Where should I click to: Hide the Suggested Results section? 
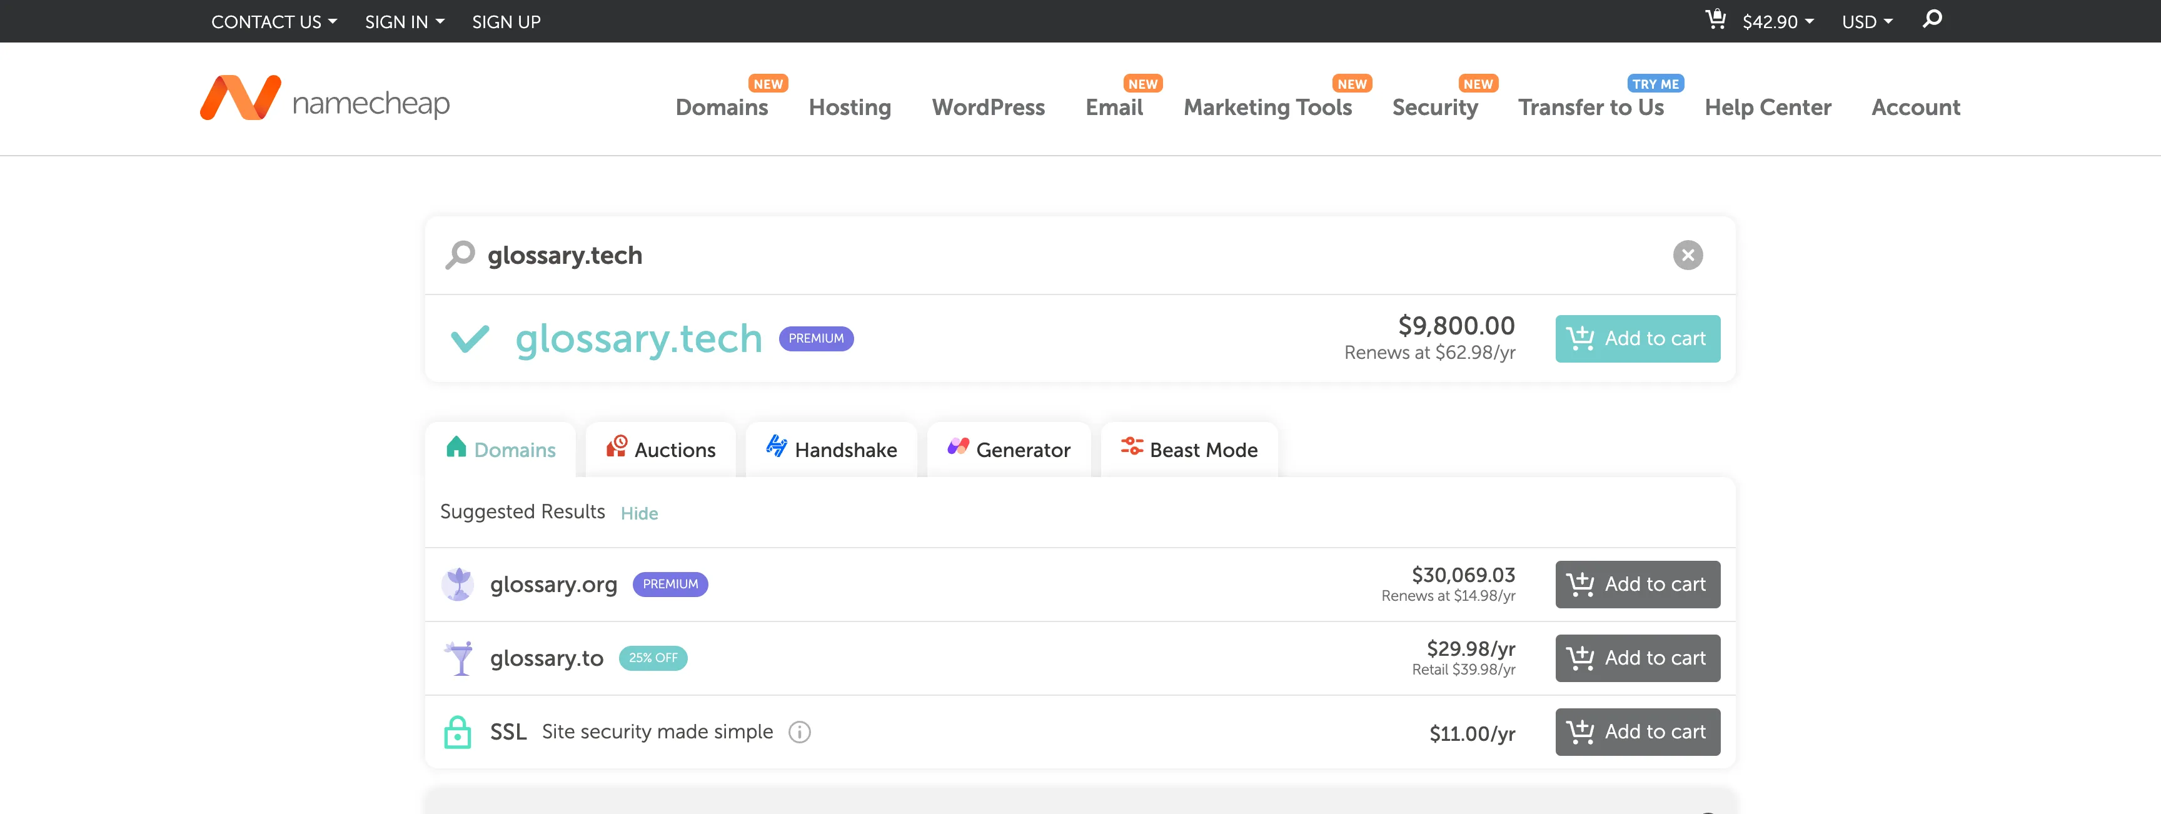[638, 513]
